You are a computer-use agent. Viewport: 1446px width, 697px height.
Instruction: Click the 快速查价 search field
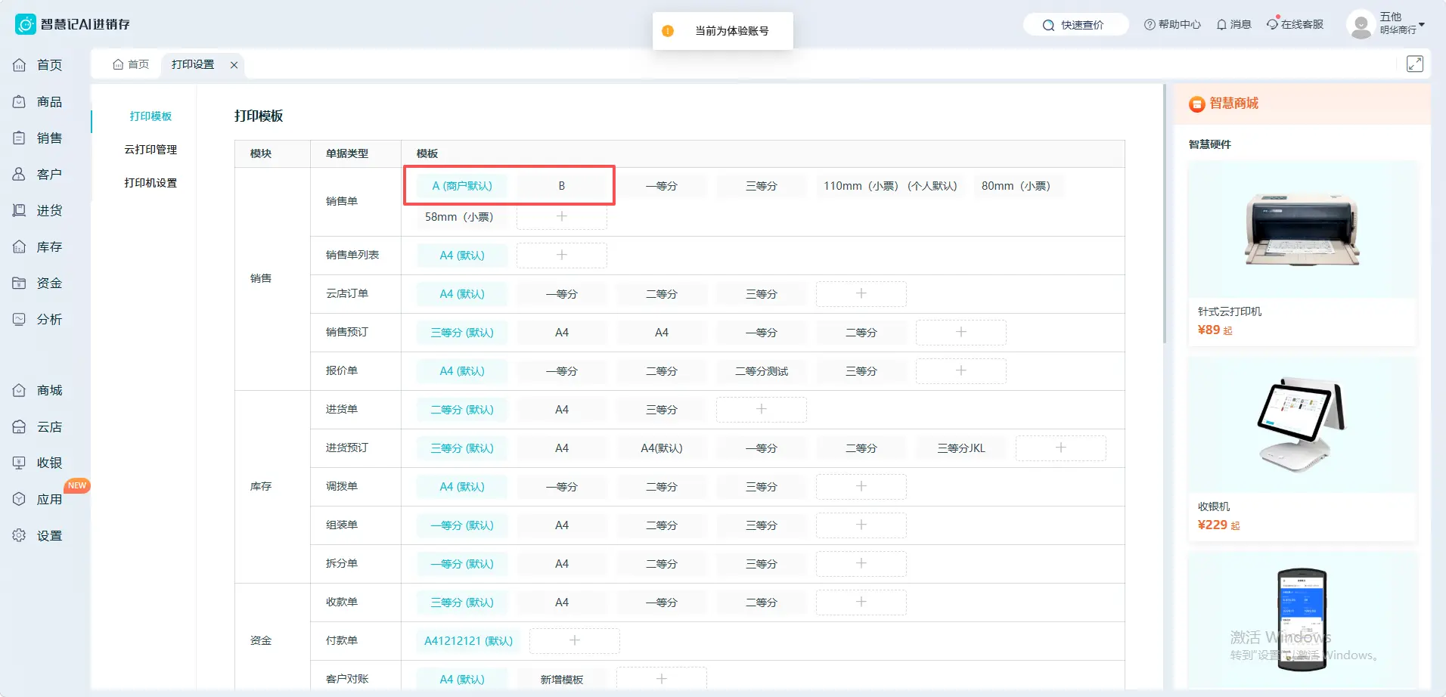click(1075, 25)
